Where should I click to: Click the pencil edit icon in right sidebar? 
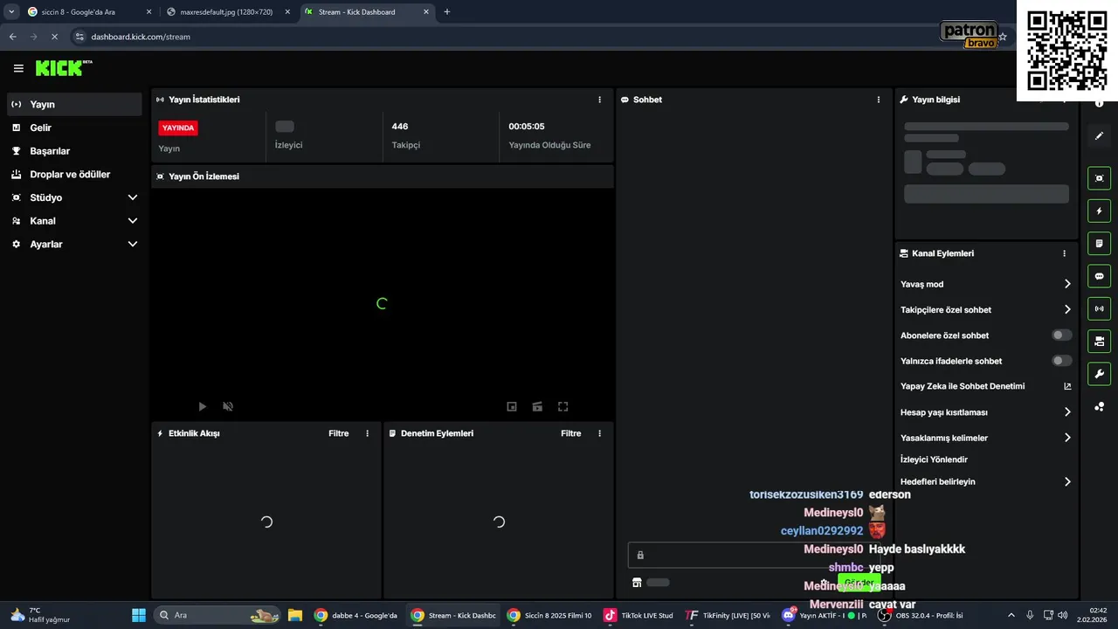click(1099, 136)
